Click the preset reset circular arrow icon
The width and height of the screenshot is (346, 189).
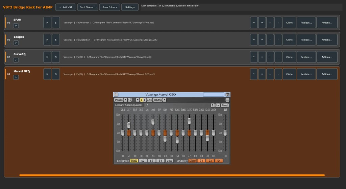(130, 100)
